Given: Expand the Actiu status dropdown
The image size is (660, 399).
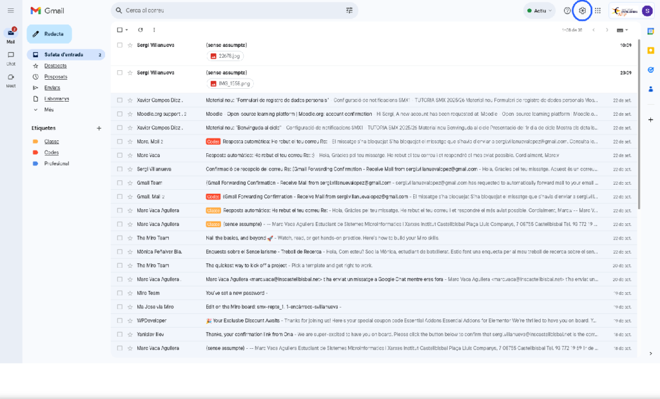Looking at the screenshot, I should tap(539, 10).
